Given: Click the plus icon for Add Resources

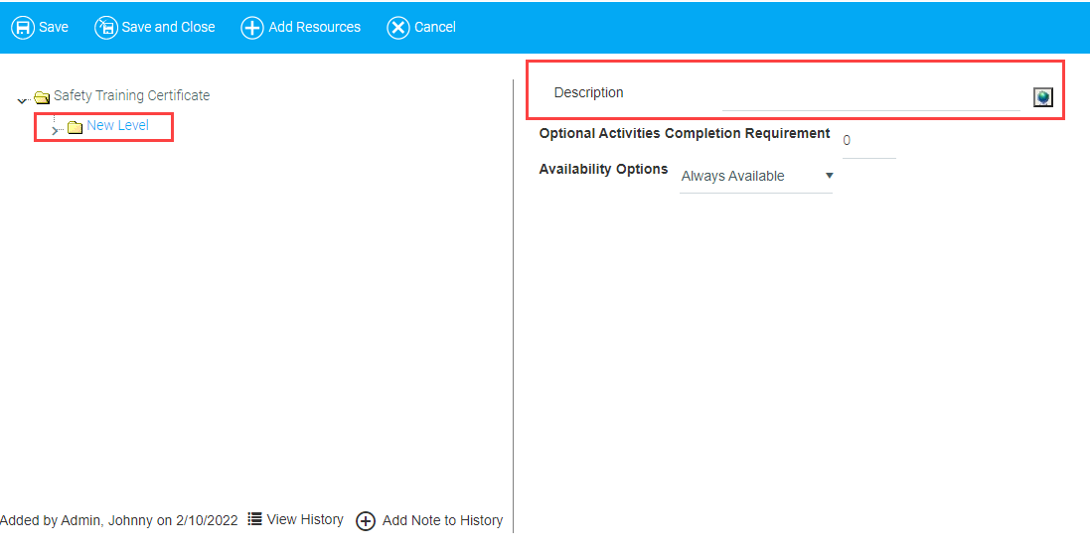Looking at the screenshot, I should 252,28.
